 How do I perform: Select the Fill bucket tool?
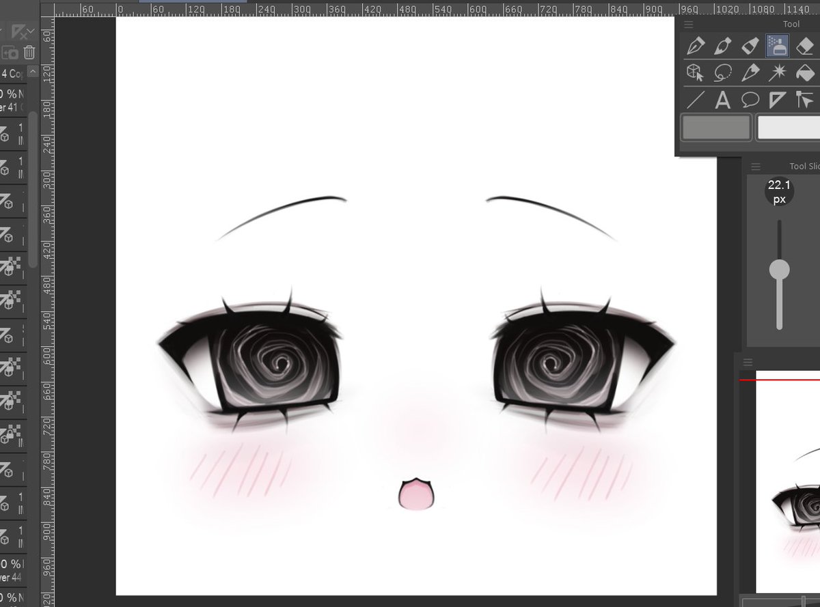(x=805, y=72)
